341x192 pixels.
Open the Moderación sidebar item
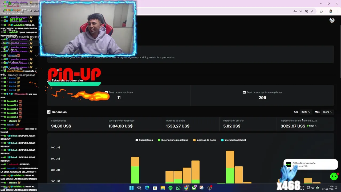point(16,62)
